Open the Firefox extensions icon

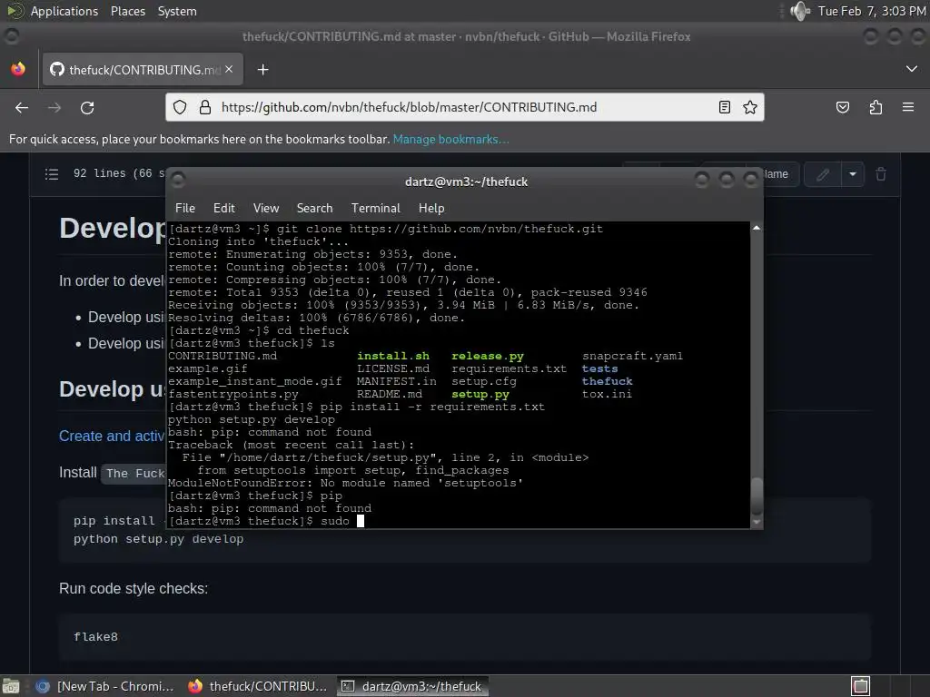pos(876,107)
